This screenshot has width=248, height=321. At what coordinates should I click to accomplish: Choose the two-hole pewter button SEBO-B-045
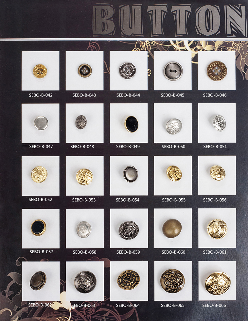pos(173,71)
